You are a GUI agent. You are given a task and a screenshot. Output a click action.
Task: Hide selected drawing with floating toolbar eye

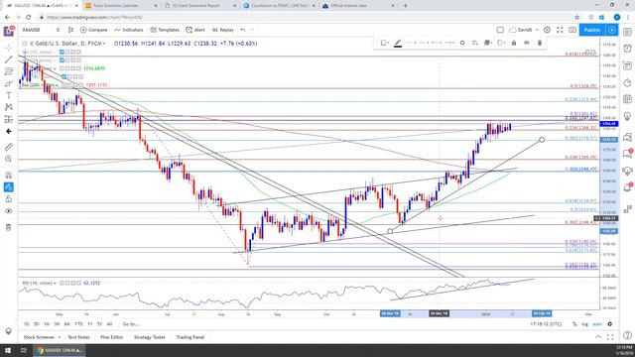(527, 43)
